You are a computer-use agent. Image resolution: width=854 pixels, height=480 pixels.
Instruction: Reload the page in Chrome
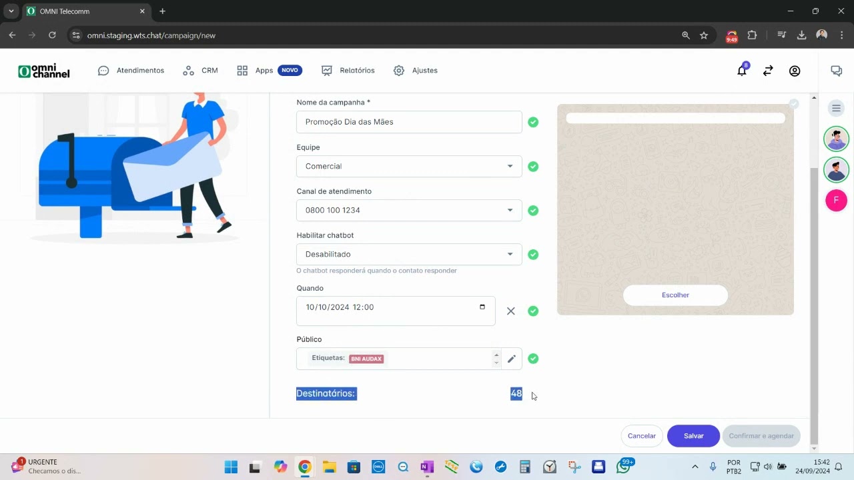[x=52, y=35]
